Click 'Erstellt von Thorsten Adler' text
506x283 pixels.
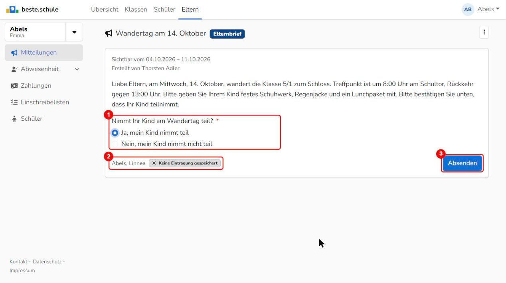[146, 68]
